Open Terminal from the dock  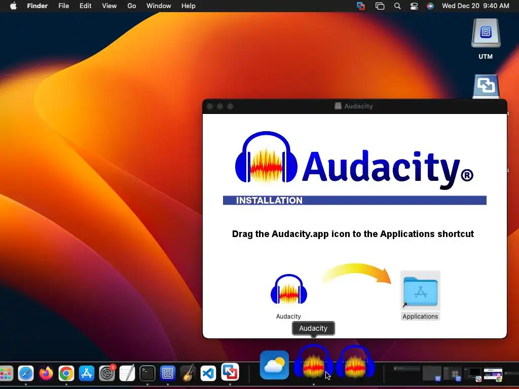tap(147, 373)
